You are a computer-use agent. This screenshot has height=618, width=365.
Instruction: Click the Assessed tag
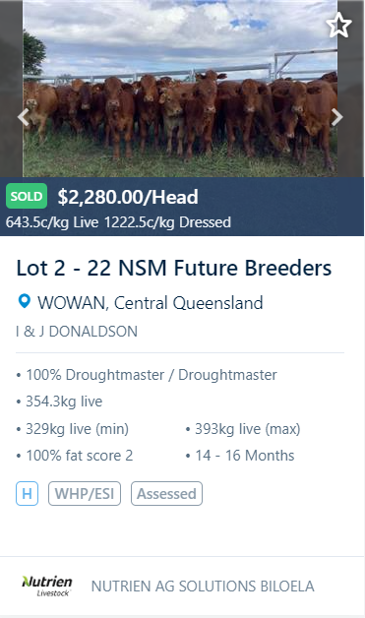pos(166,493)
